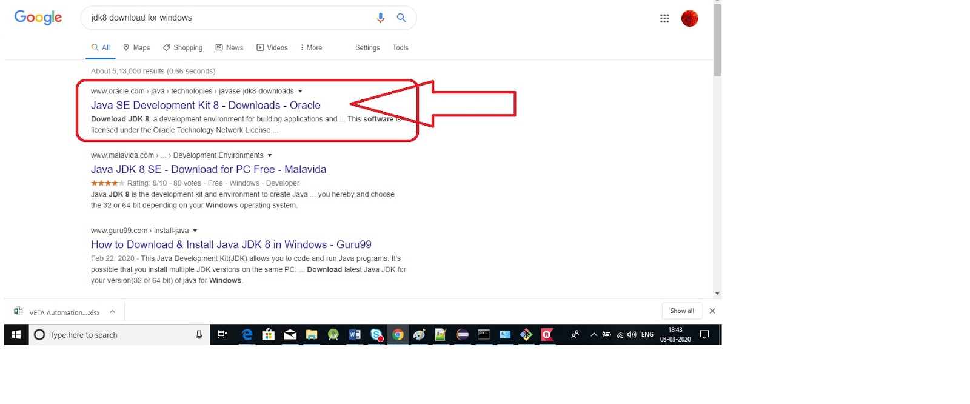The image size is (970, 404).
Task: Click the voice search microphone icon
Action: (x=381, y=18)
